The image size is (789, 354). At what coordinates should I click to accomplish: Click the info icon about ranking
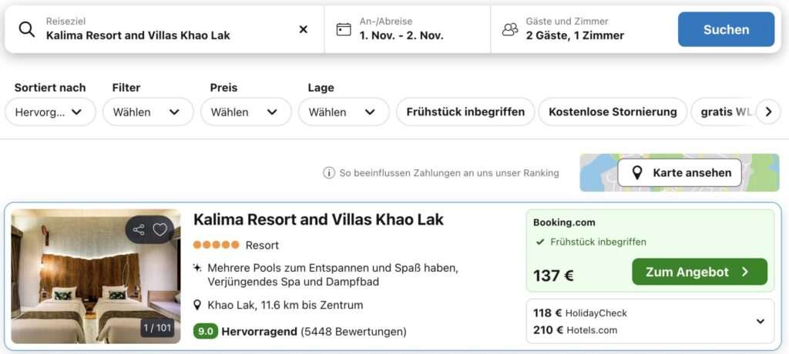click(329, 173)
